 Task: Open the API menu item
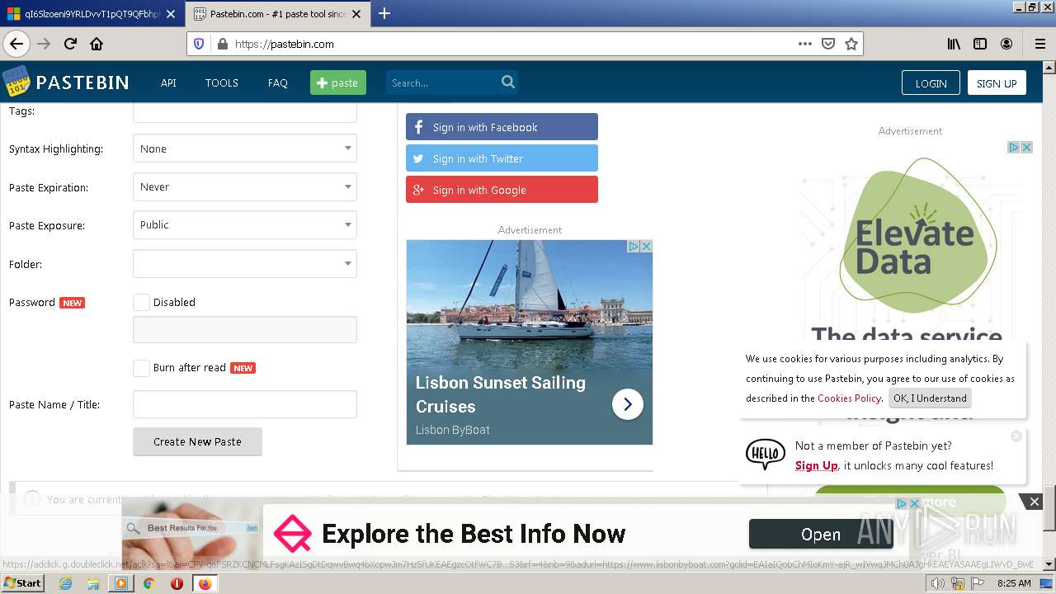168,82
